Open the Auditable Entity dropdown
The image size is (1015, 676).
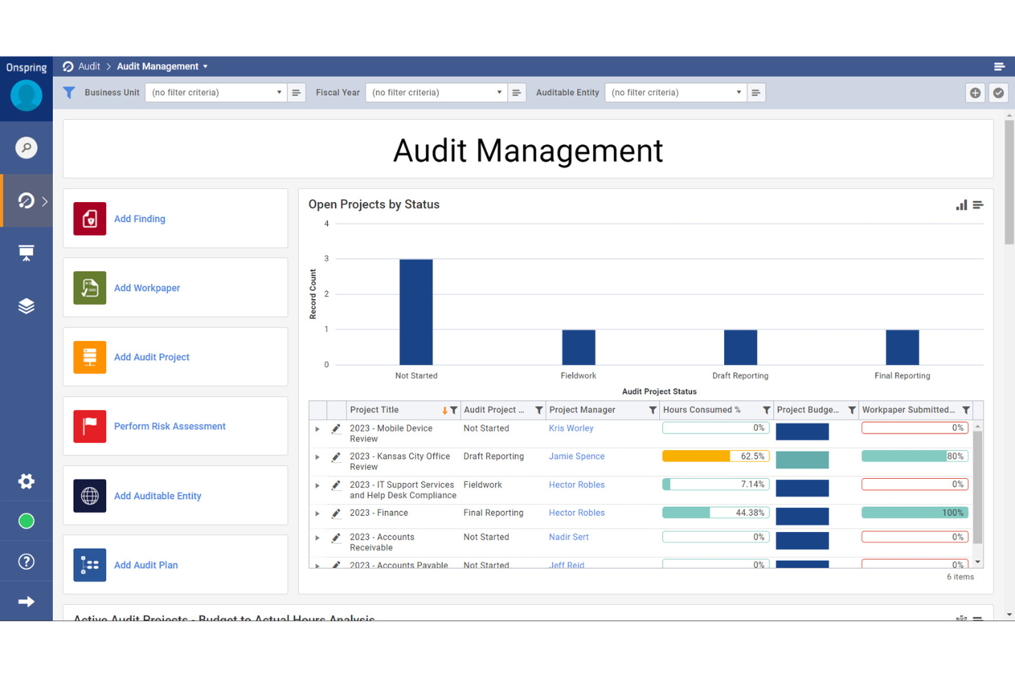(676, 92)
